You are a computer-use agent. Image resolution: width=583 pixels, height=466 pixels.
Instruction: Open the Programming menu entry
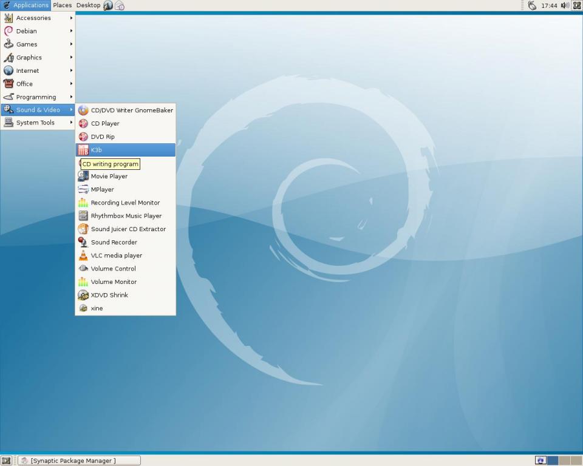click(x=38, y=97)
